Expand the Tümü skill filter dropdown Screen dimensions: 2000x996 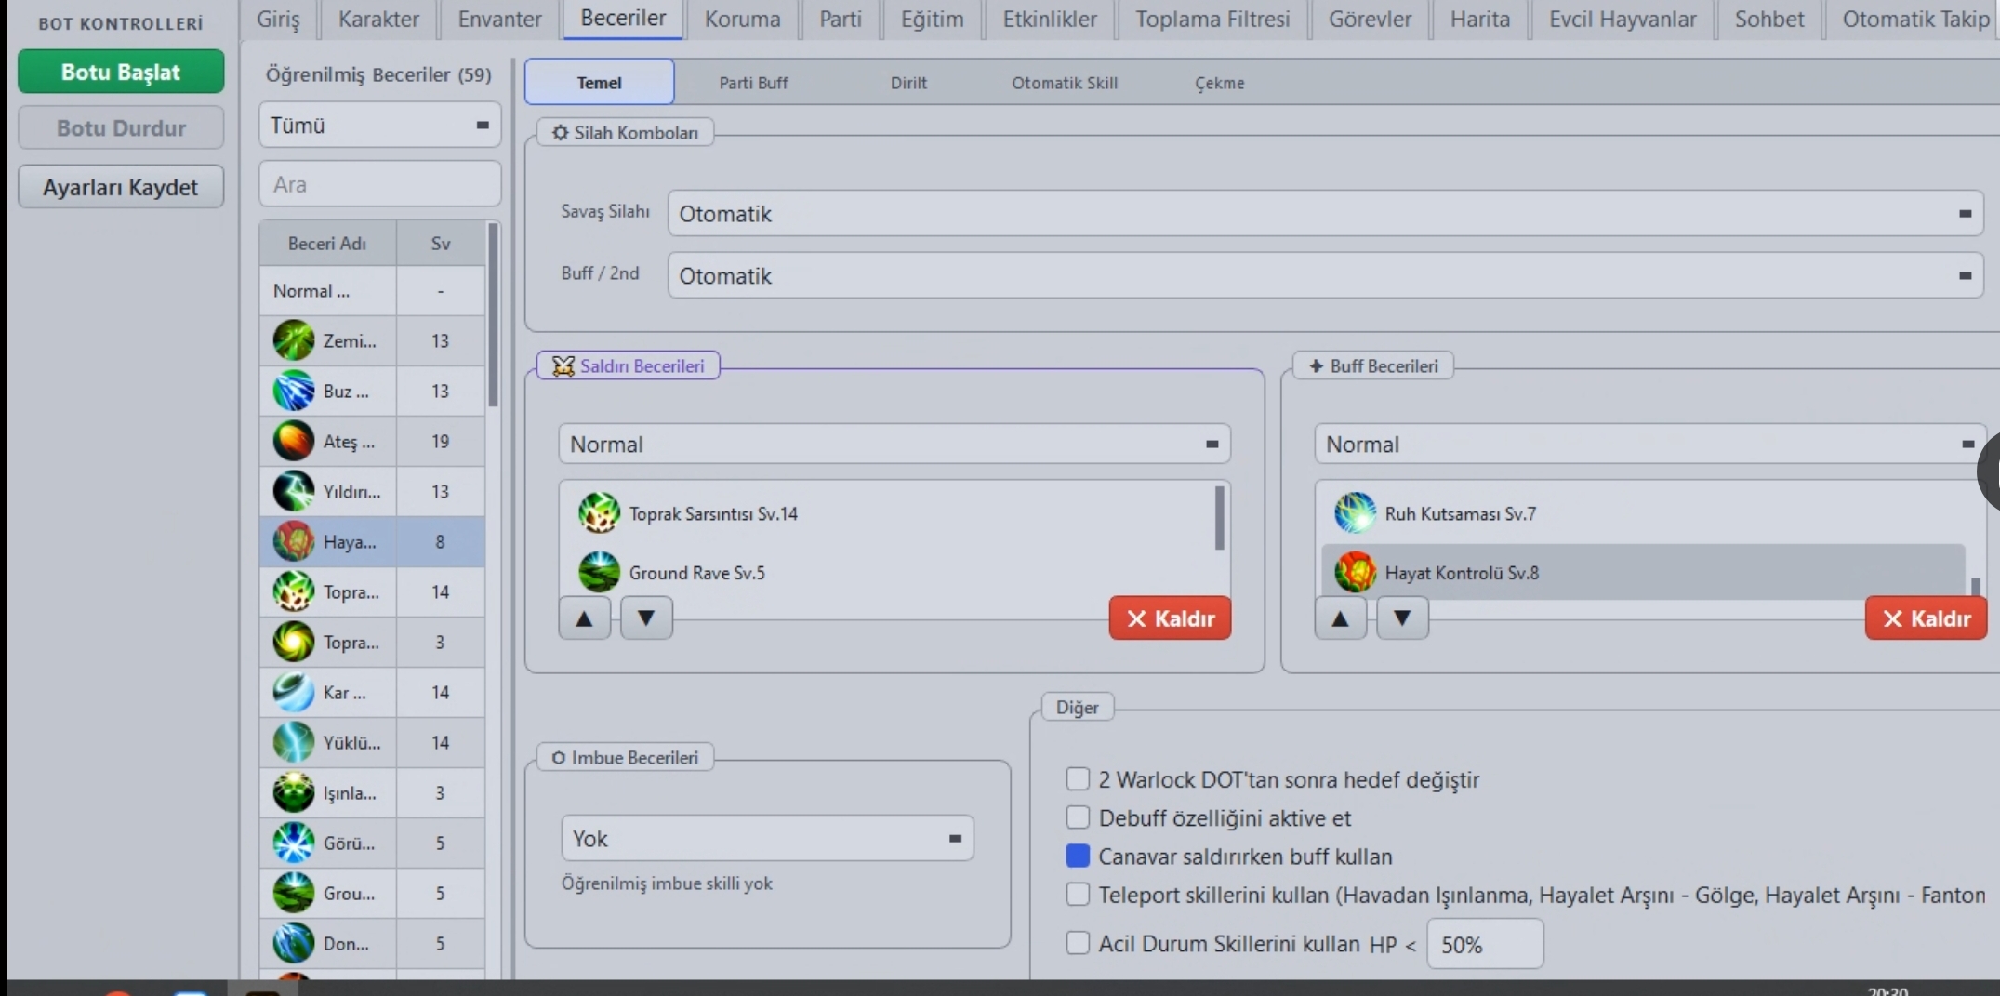pos(379,126)
